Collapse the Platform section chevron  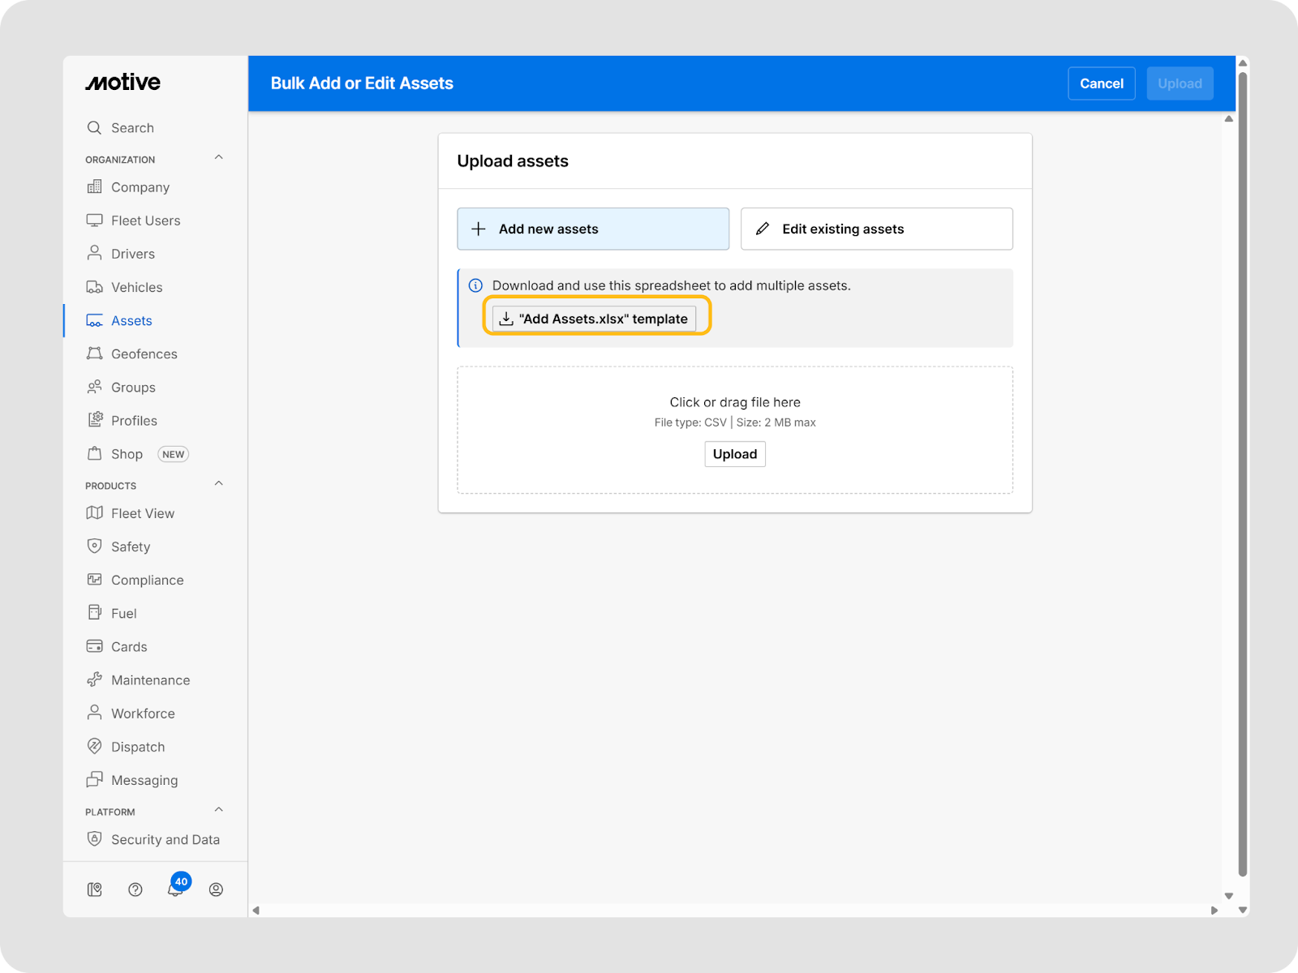218,810
